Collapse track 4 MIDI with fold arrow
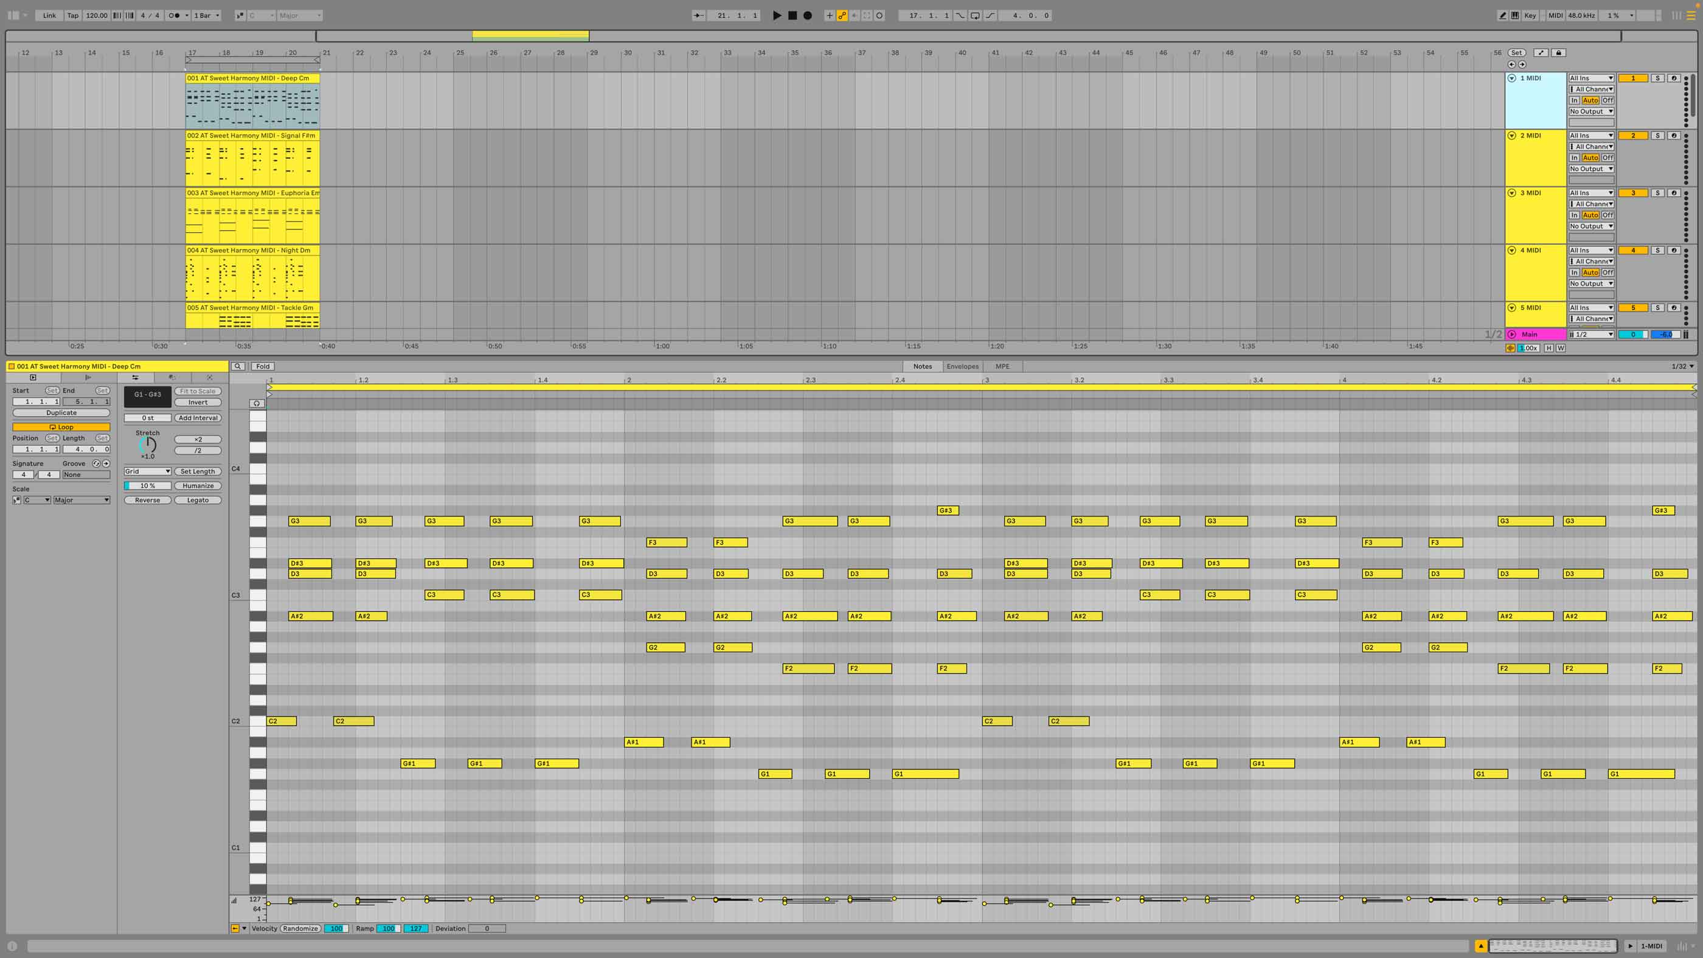 click(1512, 250)
